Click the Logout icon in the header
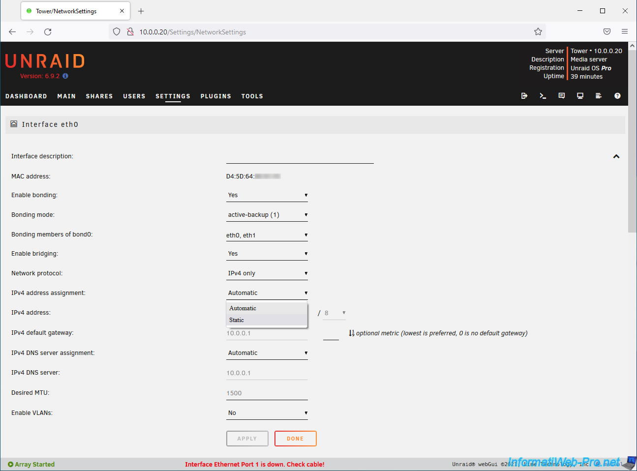Screen dimensions: 637x471 pyautogui.click(x=524, y=96)
